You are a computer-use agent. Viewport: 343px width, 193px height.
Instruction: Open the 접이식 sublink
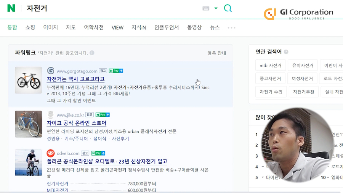100,139
